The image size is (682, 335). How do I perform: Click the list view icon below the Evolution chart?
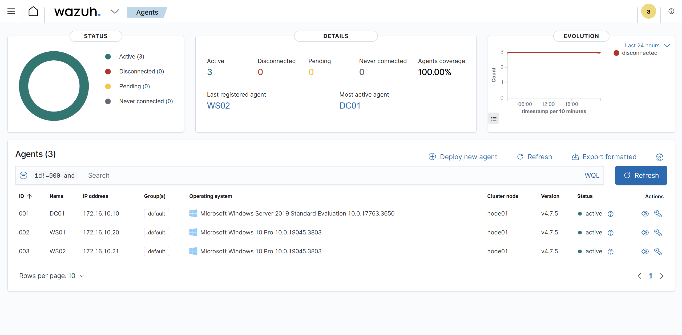493,118
